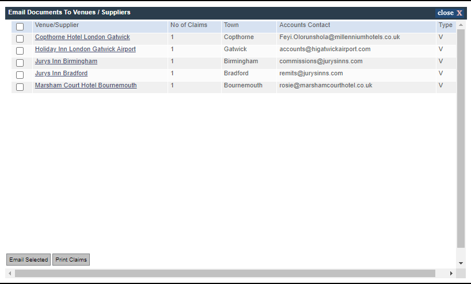Click vertical scrollbar down arrow
The image size is (471, 284).
tap(461, 263)
